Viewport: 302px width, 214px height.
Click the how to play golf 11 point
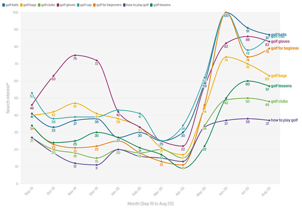[x=97, y=165]
